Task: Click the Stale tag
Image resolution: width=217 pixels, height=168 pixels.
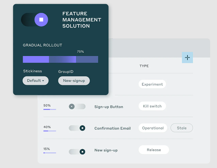Action: coord(182,128)
